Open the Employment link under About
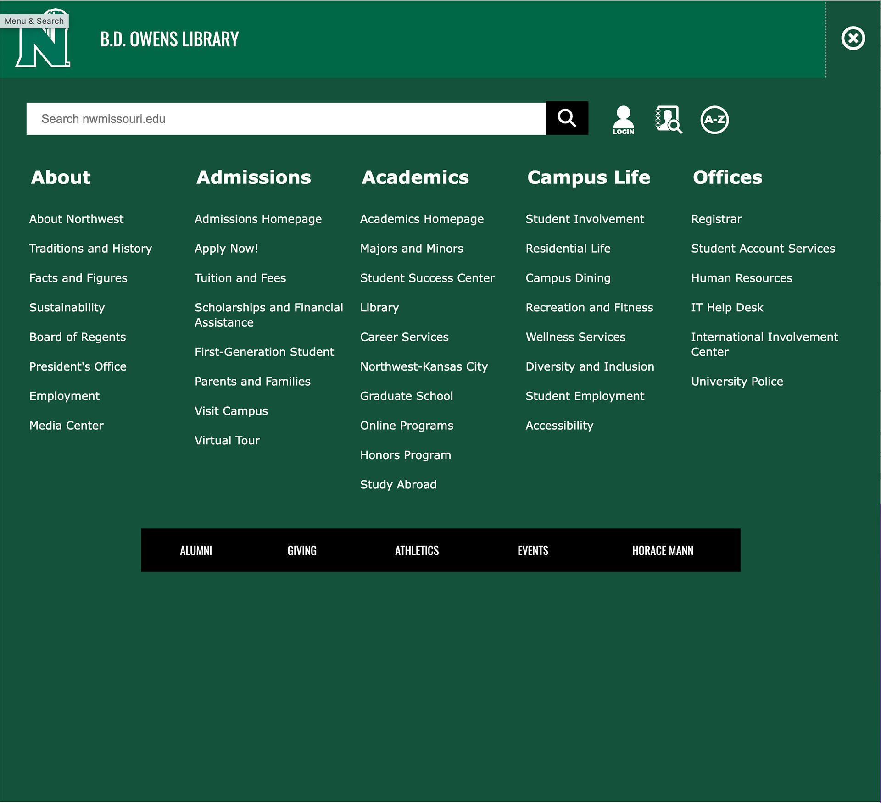The height and width of the screenshot is (803, 881). pos(64,396)
